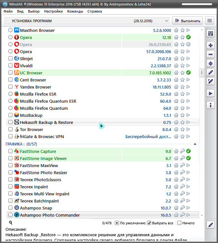This screenshot has height=243, width=218.
Task: Open the 'Настройки' menu
Action: click(53, 11)
